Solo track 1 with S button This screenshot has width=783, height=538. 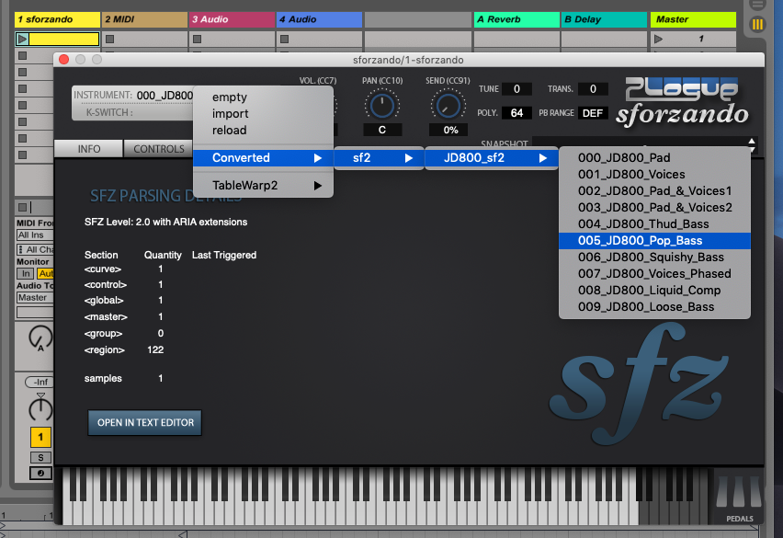40,458
